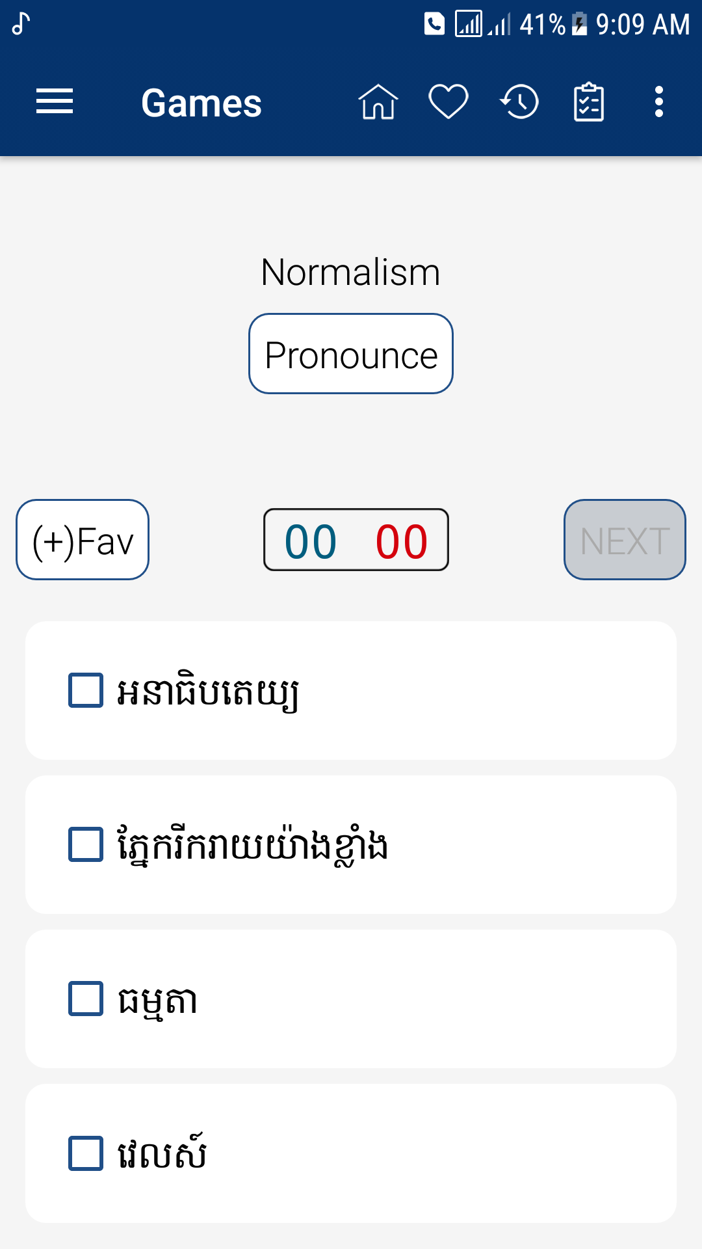This screenshot has height=1249, width=702.
Task: Check the third answer option checkbox
Action: coord(86,999)
